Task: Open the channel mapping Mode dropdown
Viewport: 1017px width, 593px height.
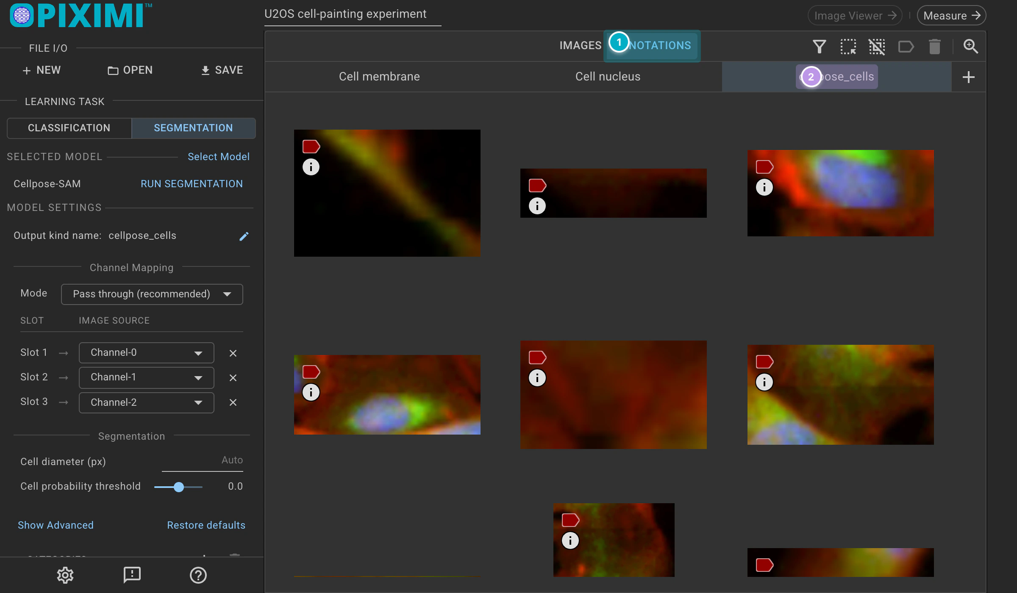Action: [152, 294]
